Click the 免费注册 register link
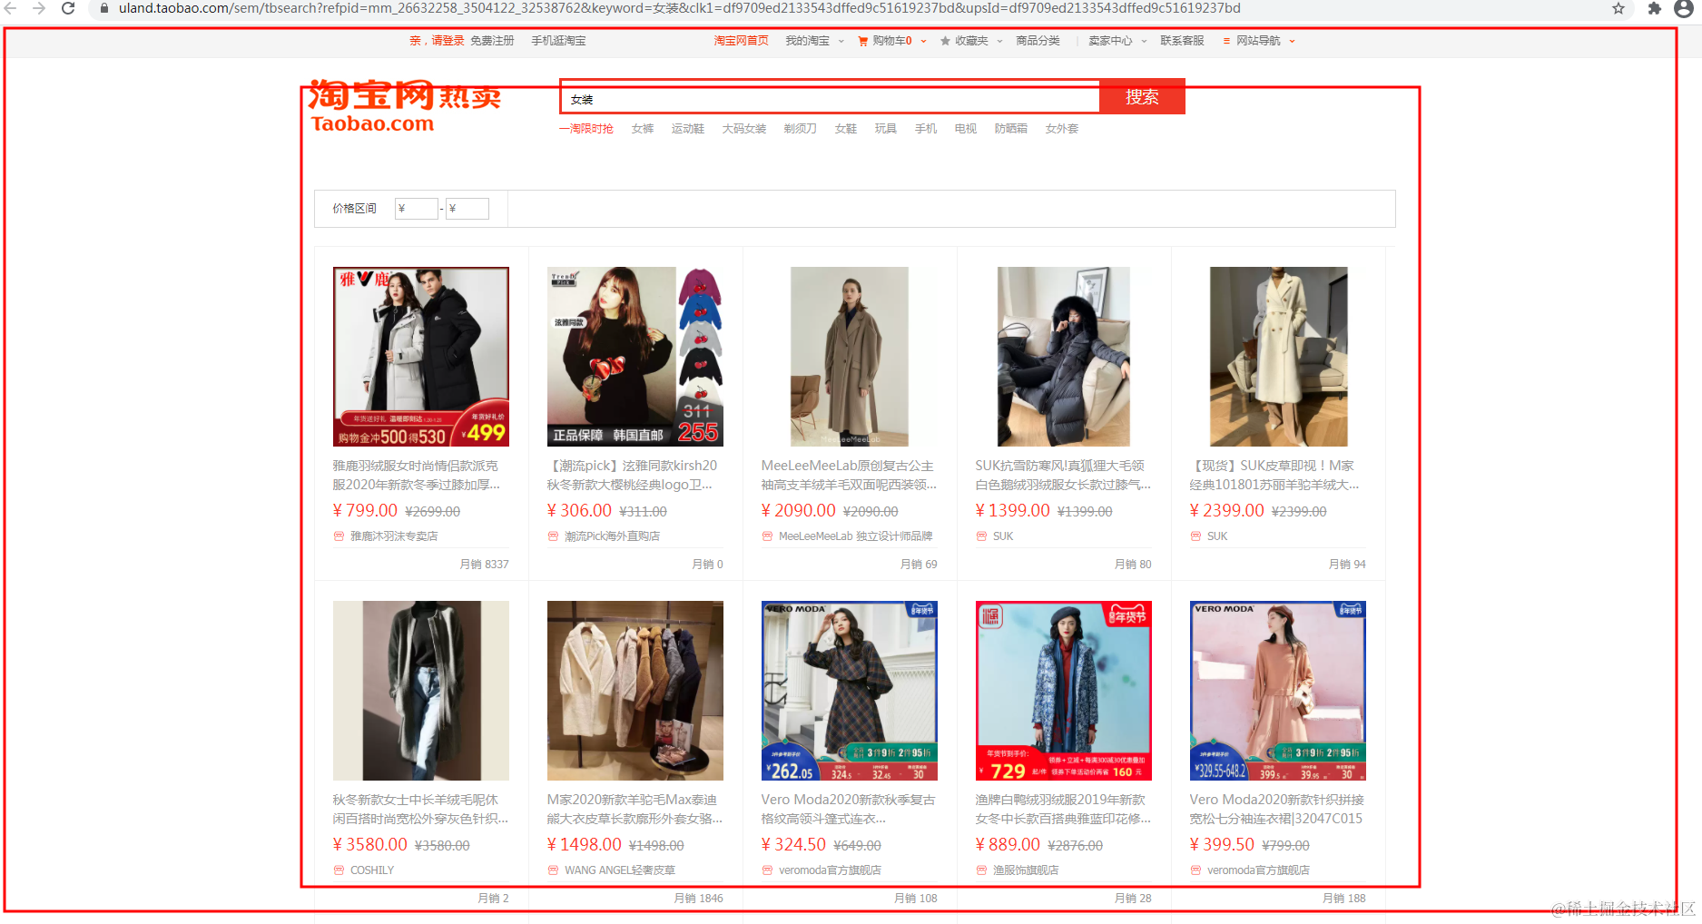The image size is (1702, 924). [492, 41]
